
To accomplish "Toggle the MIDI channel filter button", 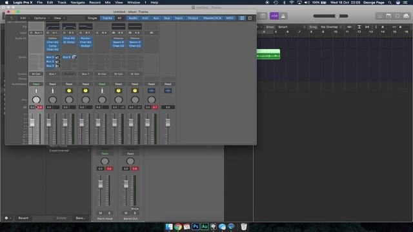I will click(230, 18).
